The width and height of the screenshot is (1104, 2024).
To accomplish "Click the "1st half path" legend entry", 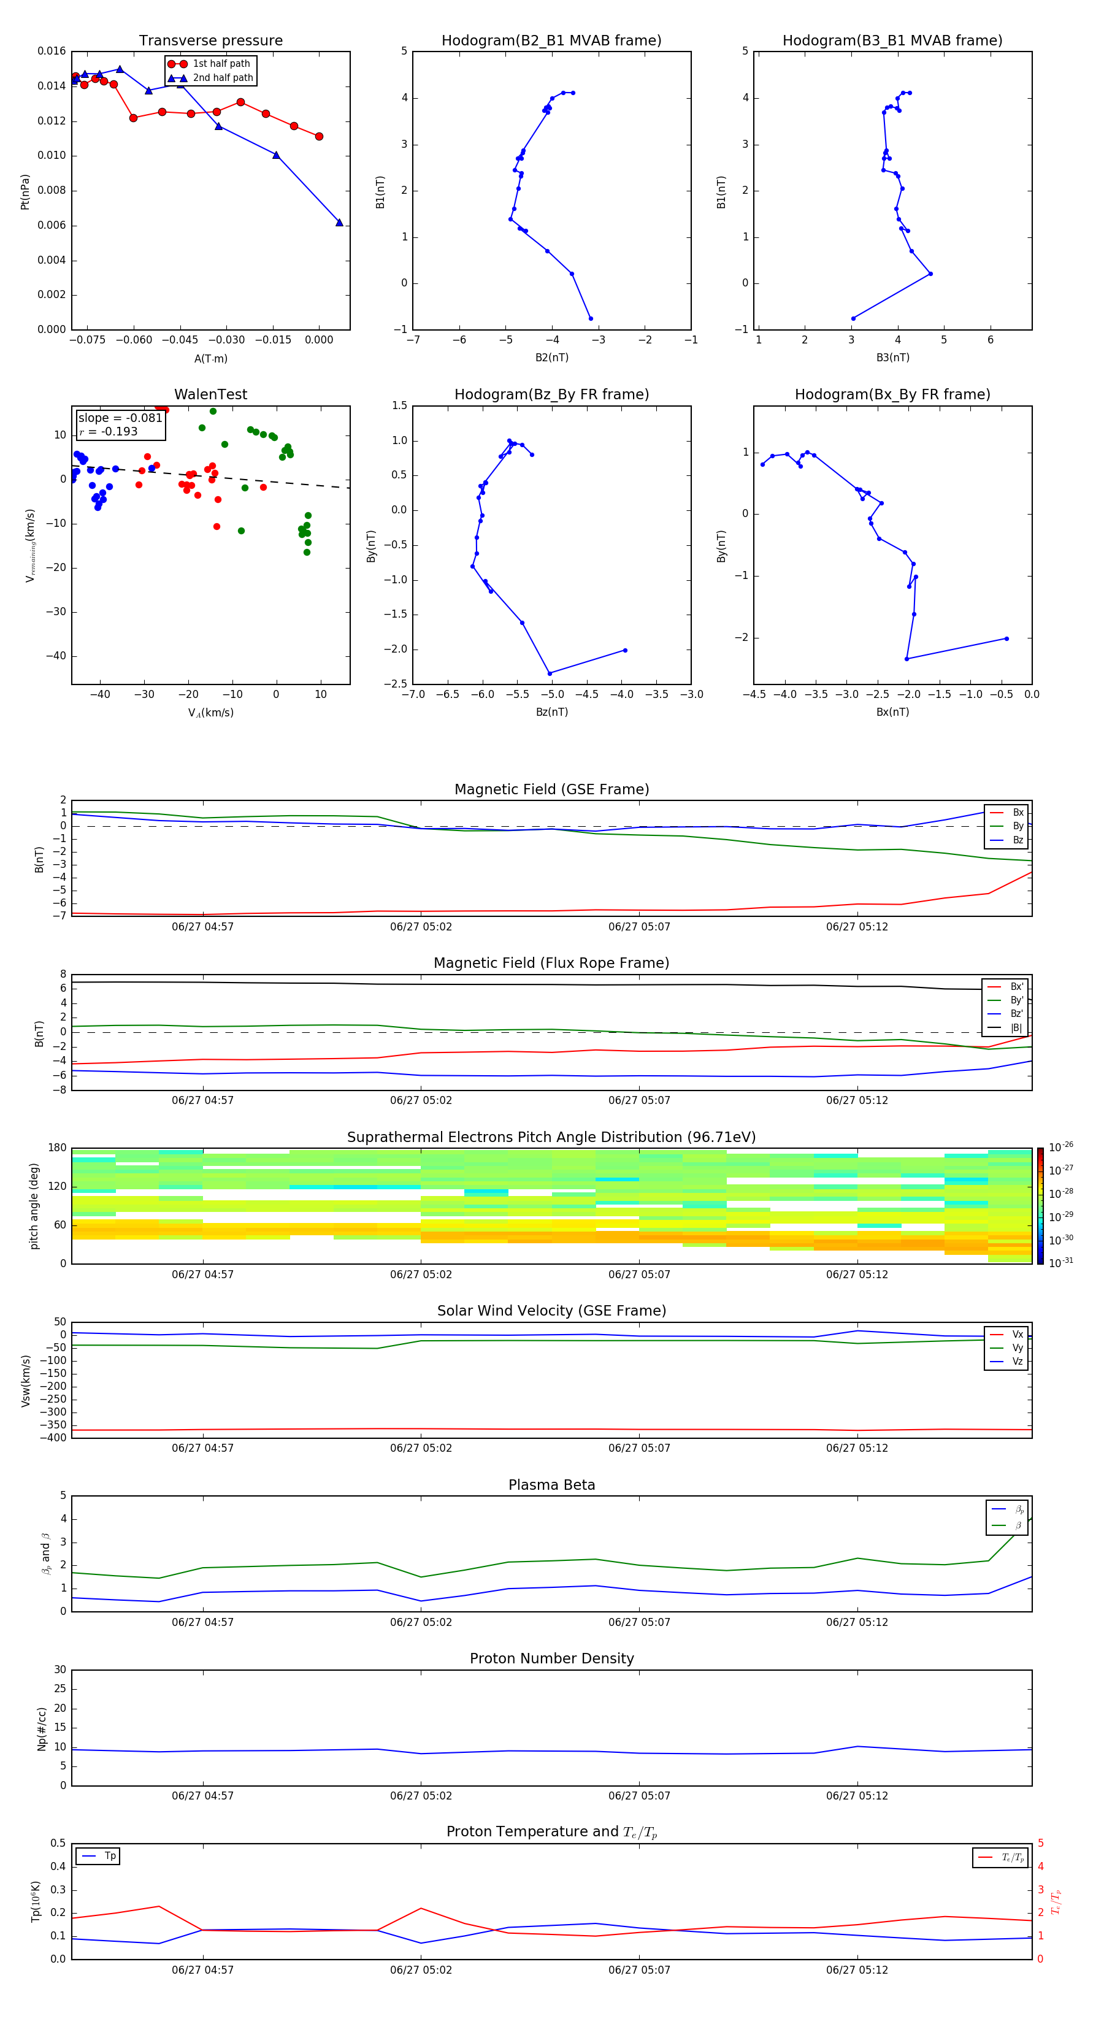I will 210,64.
